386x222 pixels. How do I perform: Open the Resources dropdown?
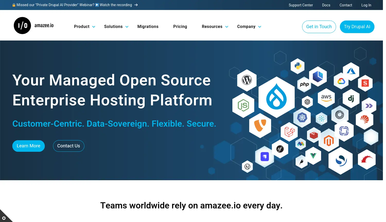pos(212,26)
